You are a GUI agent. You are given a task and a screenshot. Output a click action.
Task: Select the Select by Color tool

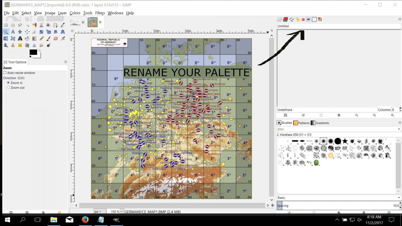coord(34,25)
